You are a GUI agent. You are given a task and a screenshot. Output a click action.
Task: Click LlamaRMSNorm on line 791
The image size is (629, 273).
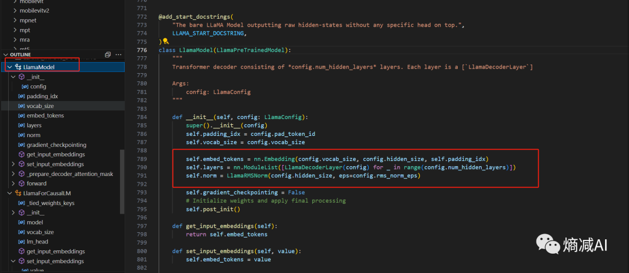tap(248, 176)
